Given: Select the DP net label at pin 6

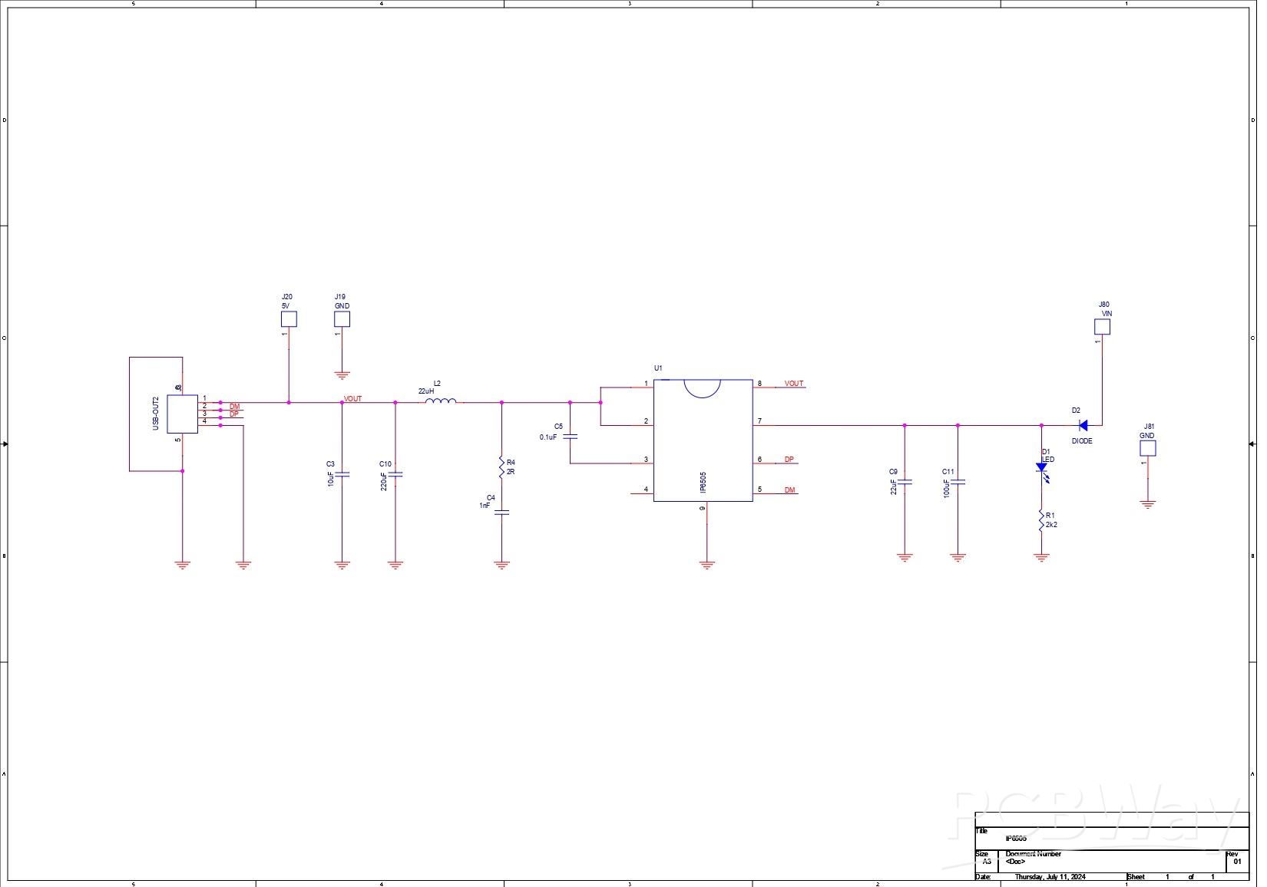Looking at the screenshot, I should point(789,460).
